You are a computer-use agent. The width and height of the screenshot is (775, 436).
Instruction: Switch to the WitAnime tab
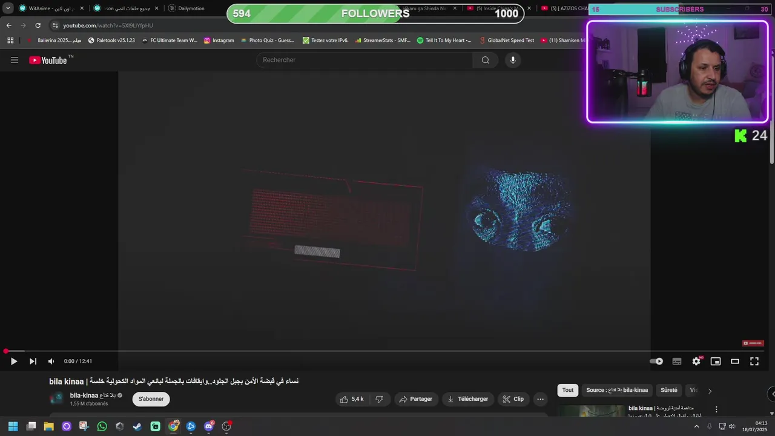(50, 8)
